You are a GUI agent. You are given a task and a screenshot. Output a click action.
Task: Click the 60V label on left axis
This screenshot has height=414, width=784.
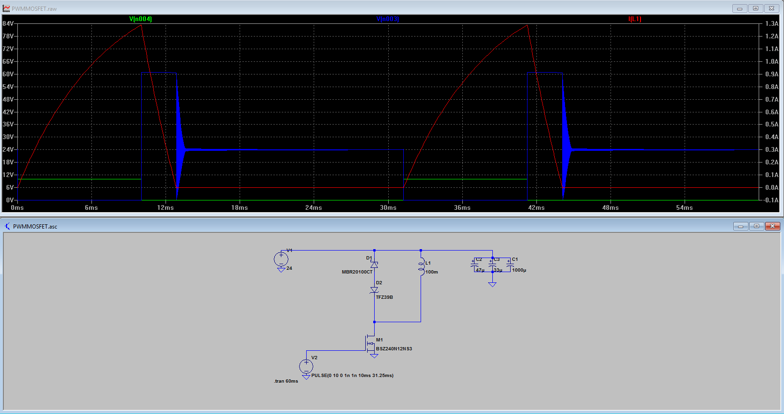[8, 74]
